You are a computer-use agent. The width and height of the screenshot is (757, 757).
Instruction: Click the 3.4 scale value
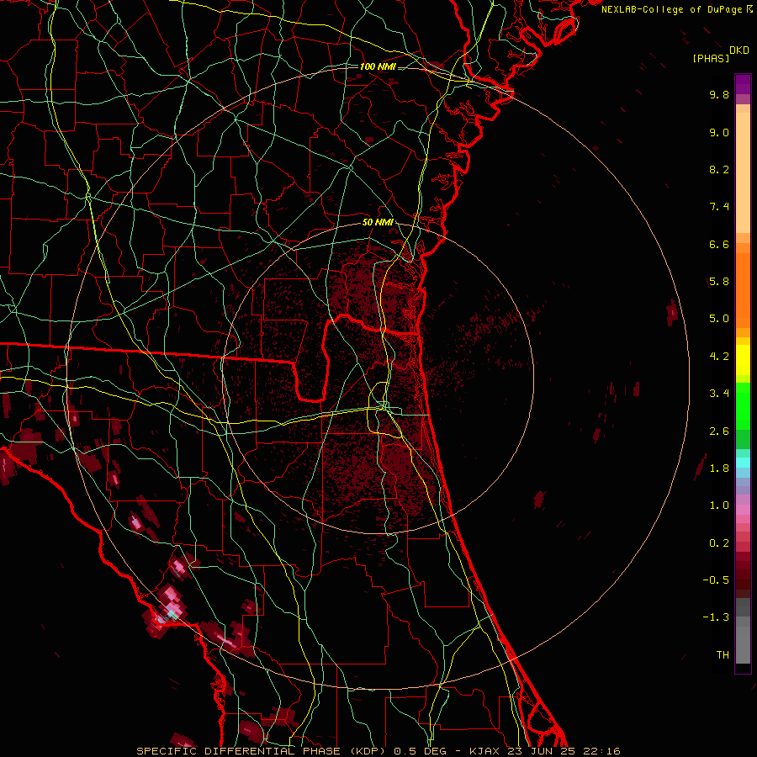tap(719, 394)
